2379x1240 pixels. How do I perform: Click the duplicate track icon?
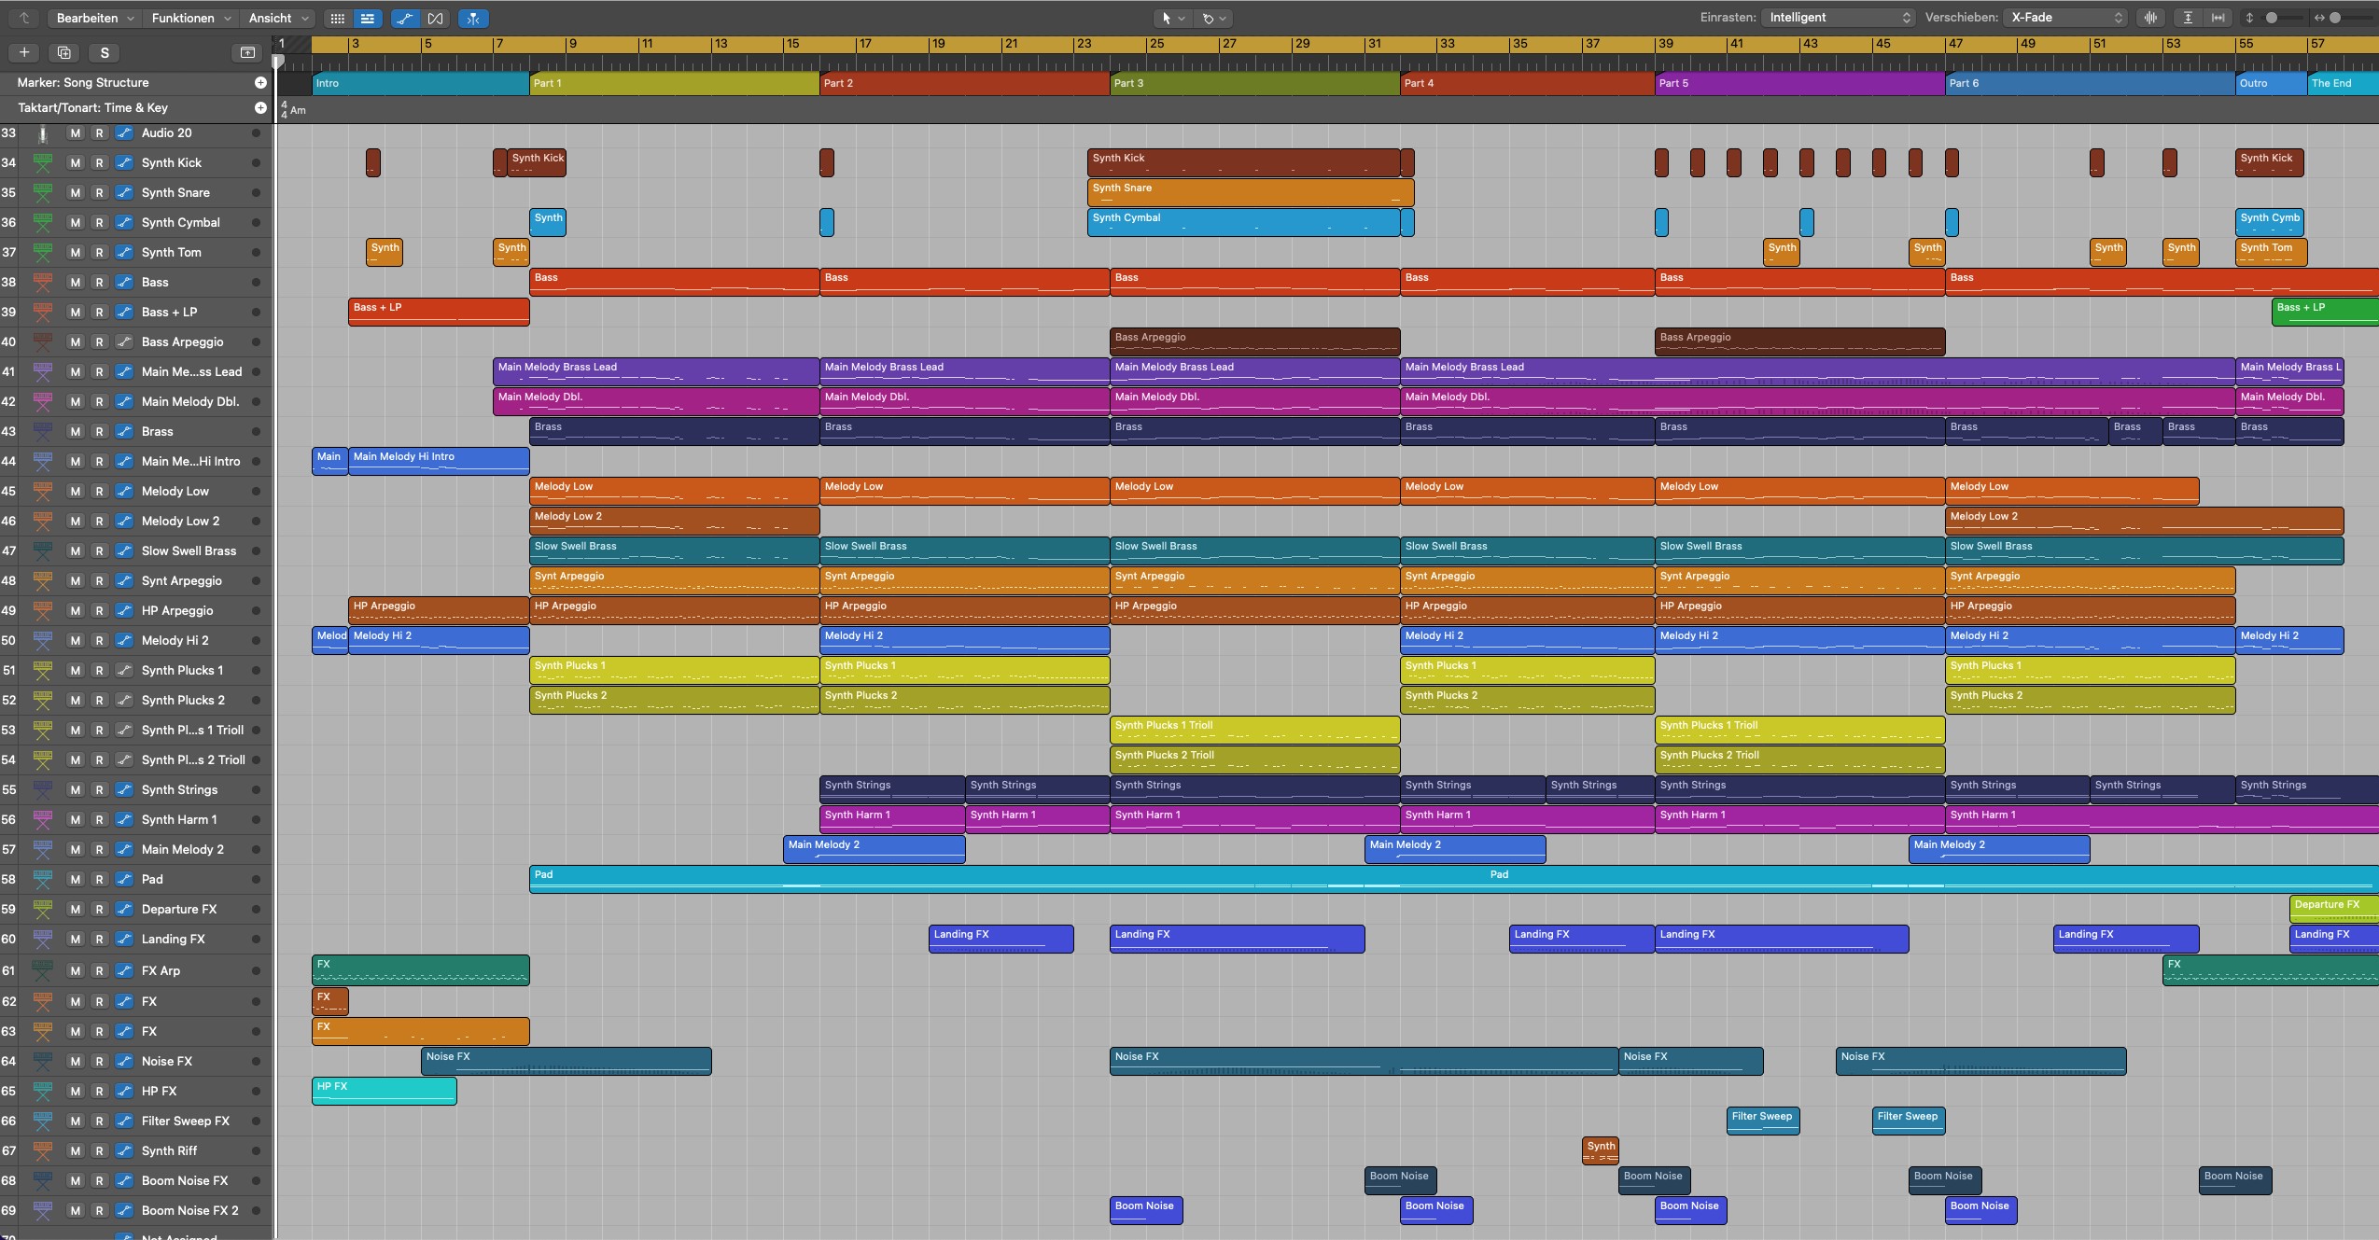64,53
